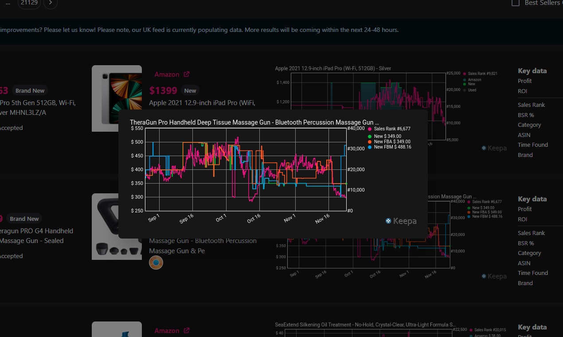Click Accepted text in the iPad row
Screen dimensions: 563x337
click(11, 128)
